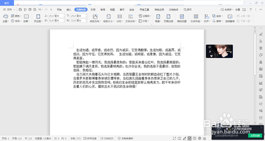Click Document Unprotected (文档未保护) status
Screen dimensions: 265x141
pyautogui.click(x=126, y=138)
